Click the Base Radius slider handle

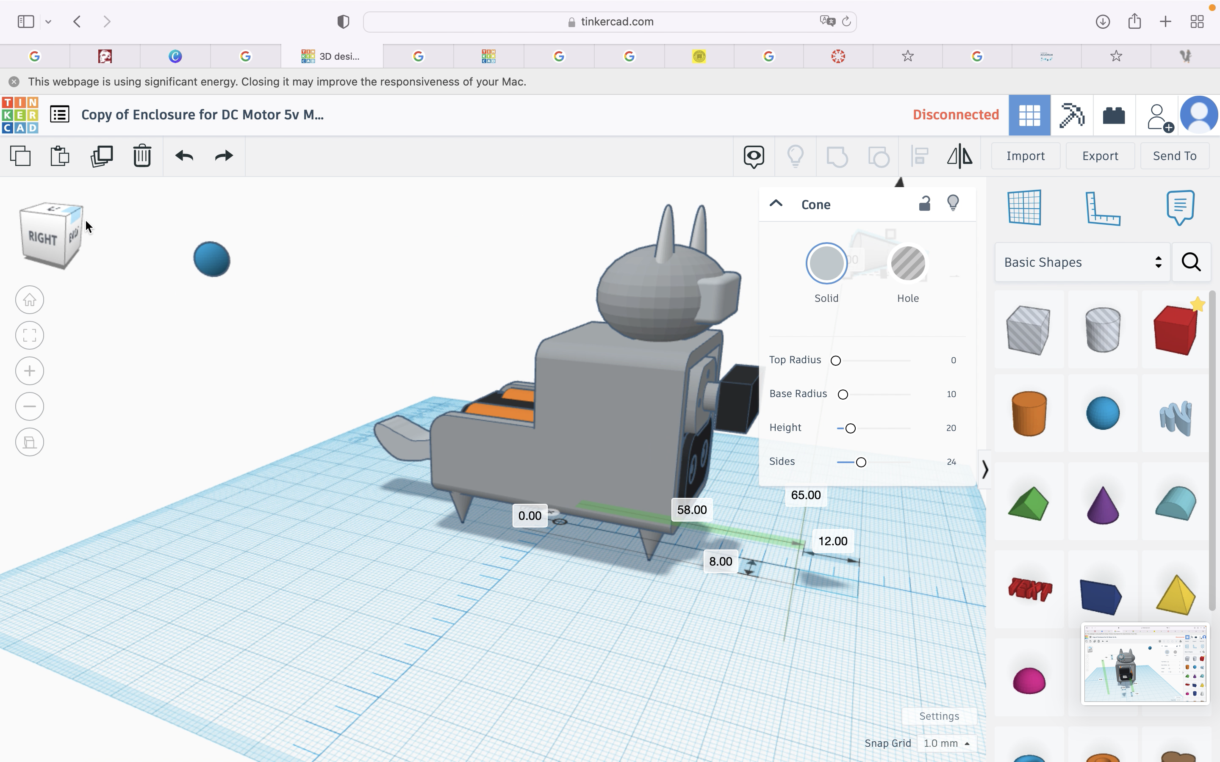[843, 394]
